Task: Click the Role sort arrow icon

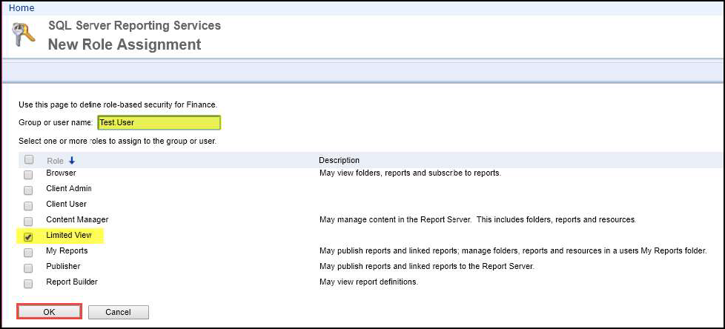Action: (x=72, y=161)
